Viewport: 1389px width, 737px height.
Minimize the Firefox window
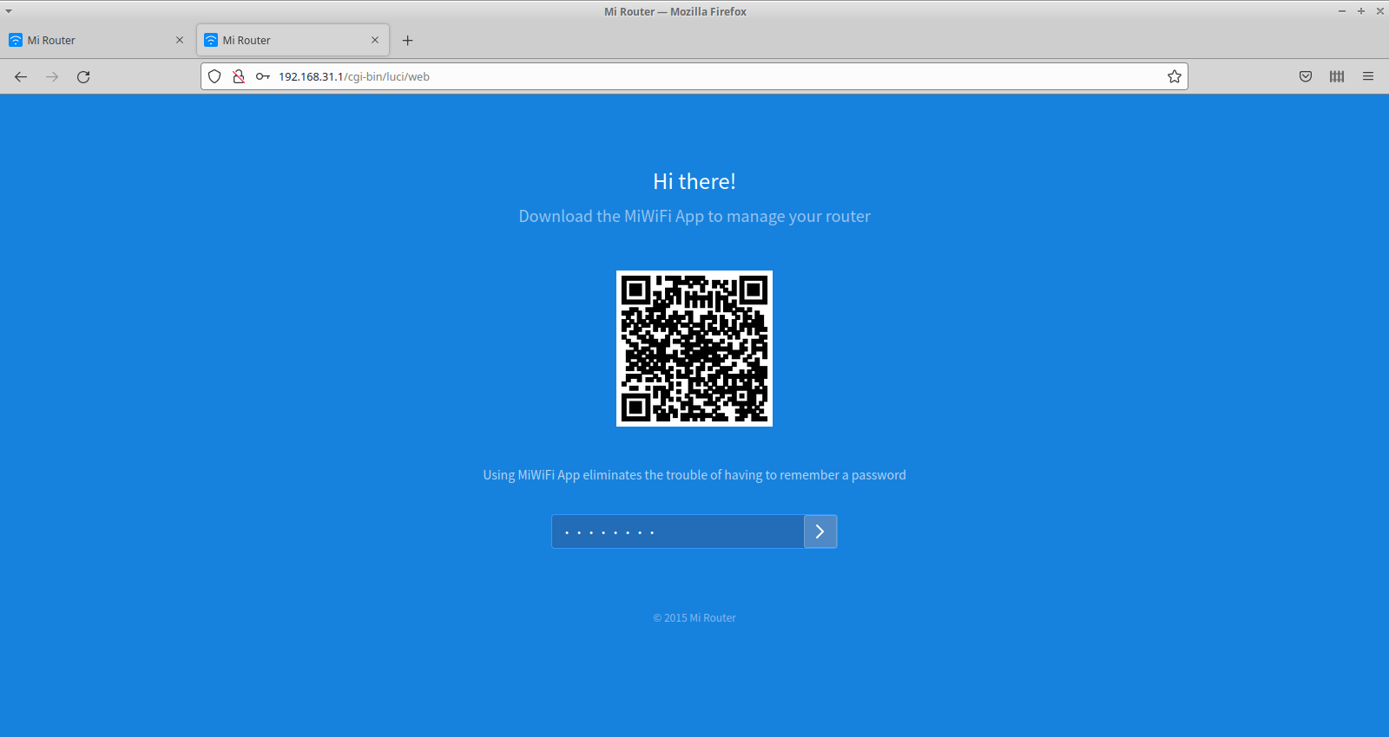tap(1342, 11)
